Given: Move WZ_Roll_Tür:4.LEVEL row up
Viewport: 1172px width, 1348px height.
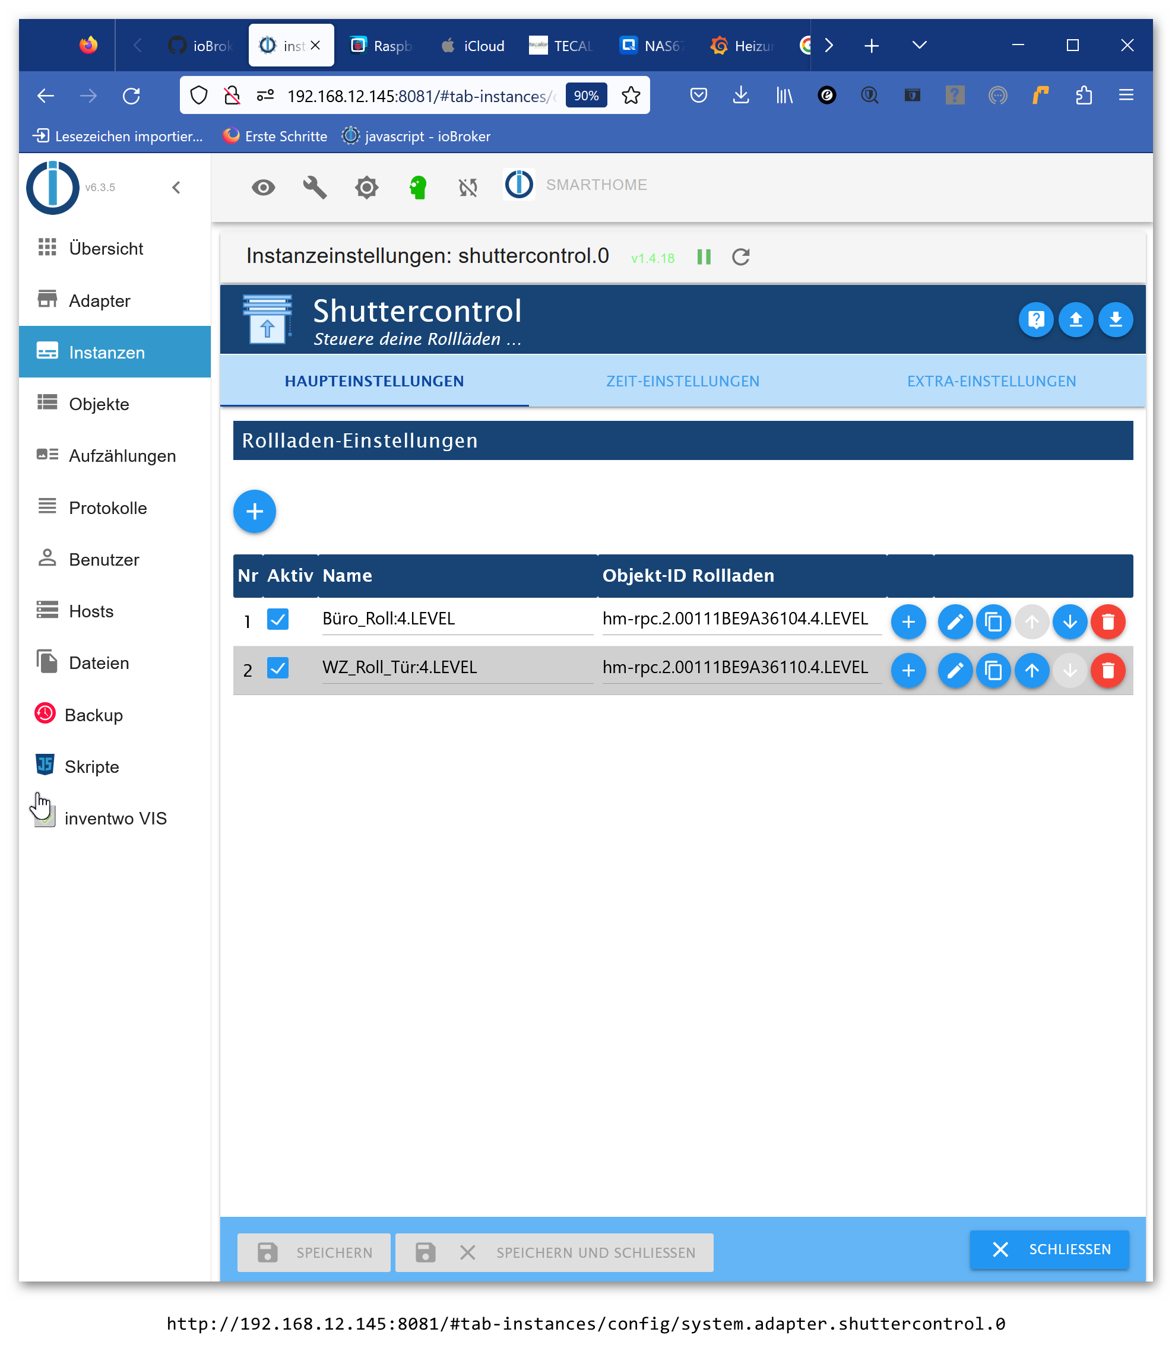Looking at the screenshot, I should 1031,671.
